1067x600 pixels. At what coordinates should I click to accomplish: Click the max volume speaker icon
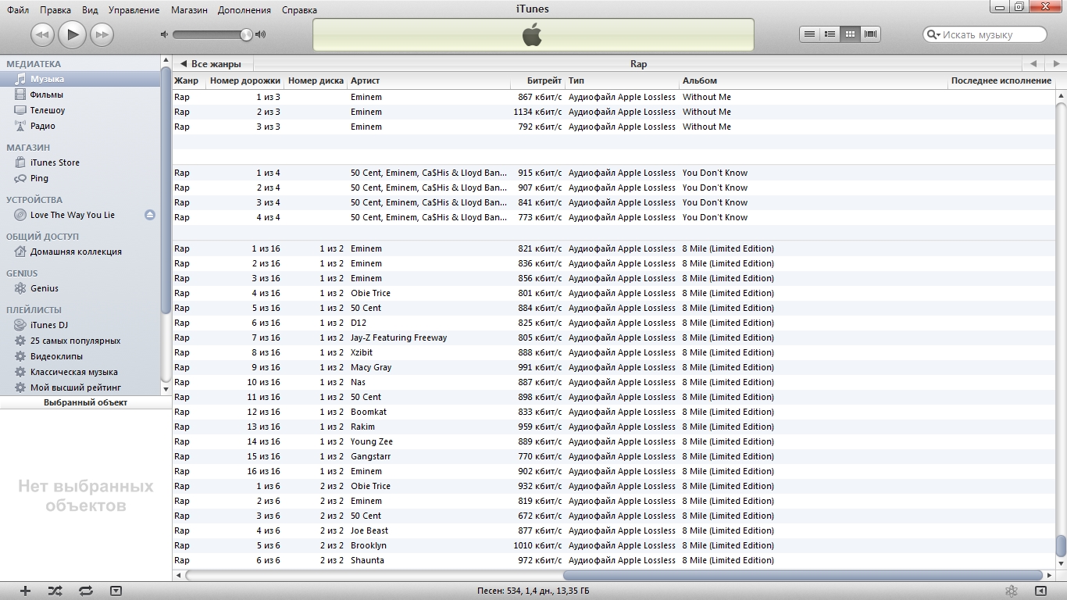coord(261,34)
